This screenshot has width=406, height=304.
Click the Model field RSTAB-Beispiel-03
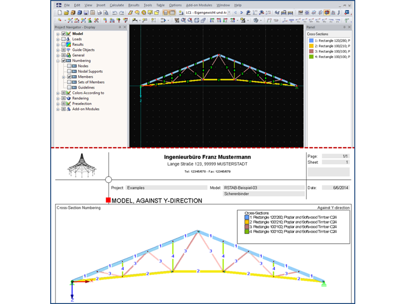[263, 188]
